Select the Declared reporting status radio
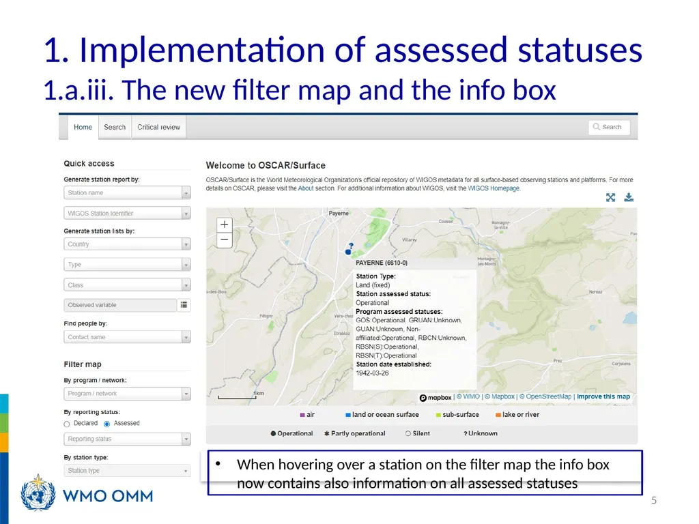 pos(67,424)
